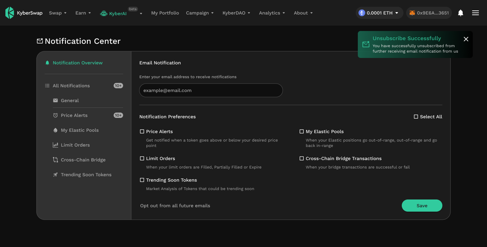Click the Cross-Chain Bridge arrows icon
The width and height of the screenshot is (487, 247).
(x=55, y=160)
